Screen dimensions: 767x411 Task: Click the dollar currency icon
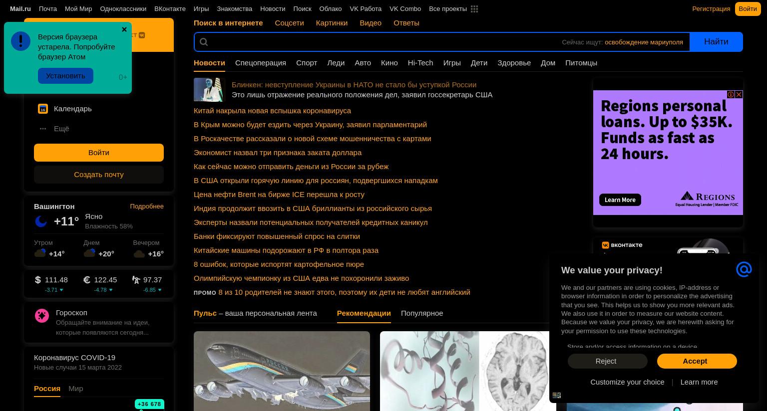38,280
